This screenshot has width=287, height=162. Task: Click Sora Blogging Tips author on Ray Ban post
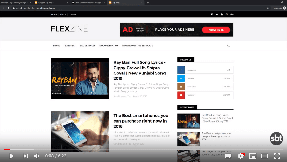(122, 96)
